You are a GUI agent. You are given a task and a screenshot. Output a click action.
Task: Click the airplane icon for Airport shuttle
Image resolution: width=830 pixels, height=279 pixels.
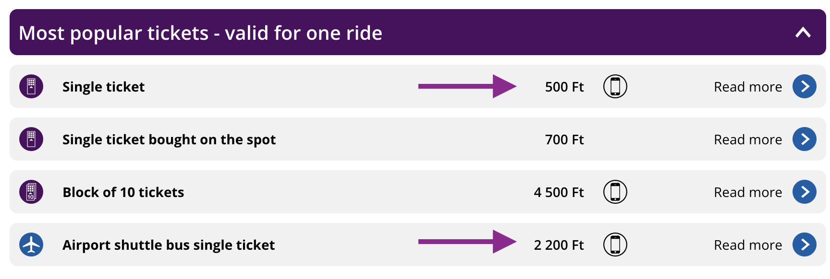point(31,244)
